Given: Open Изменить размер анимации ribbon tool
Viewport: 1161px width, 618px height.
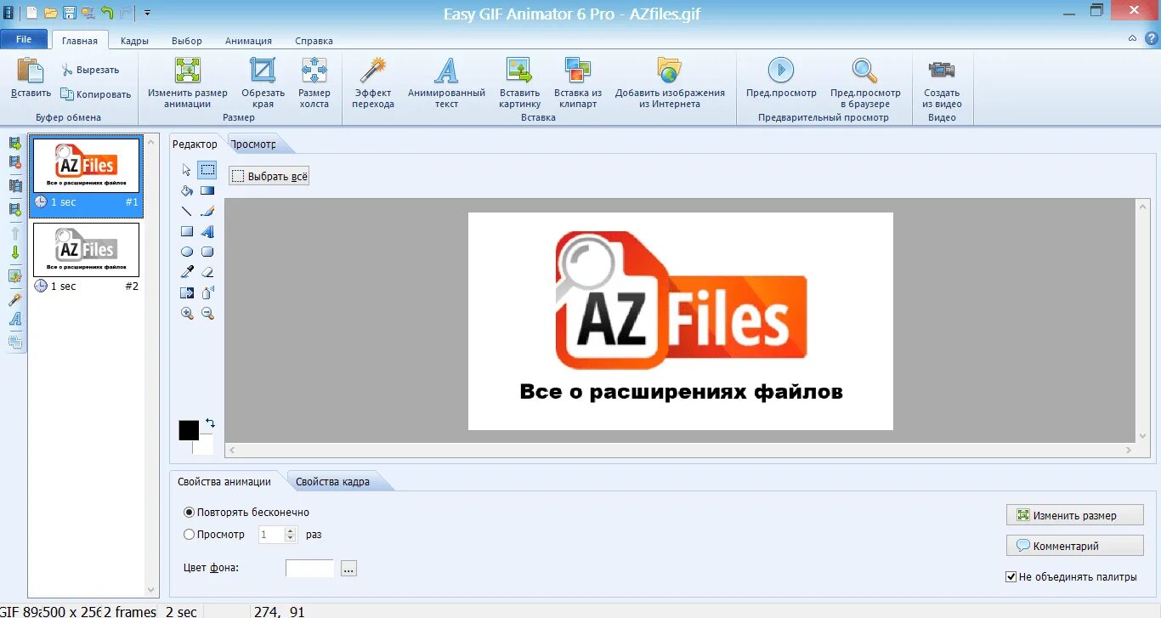Looking at the screenshot, I should pyautogui.click(x=187, y=82).
